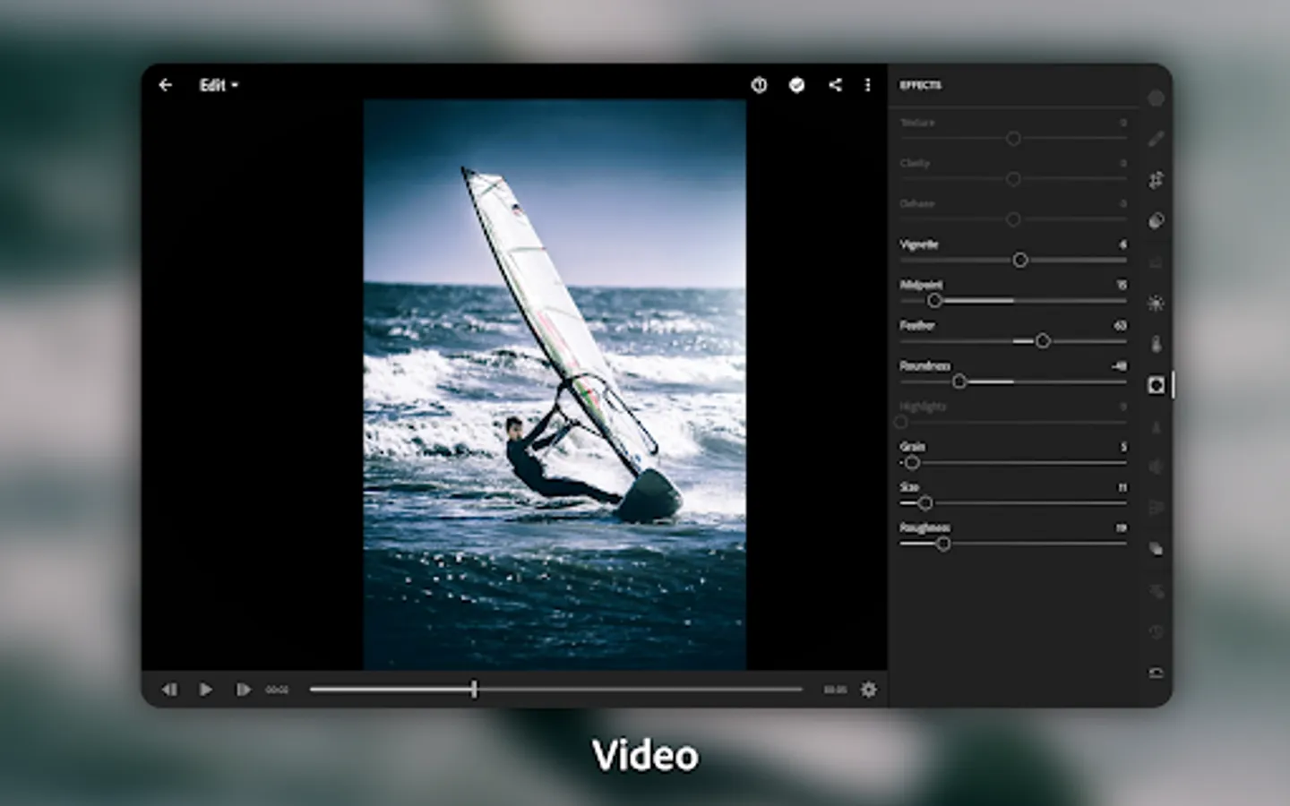This screenshot has height=806, width=1290.
Task: Go back using the arrow icon
Action: pos(165,85)
